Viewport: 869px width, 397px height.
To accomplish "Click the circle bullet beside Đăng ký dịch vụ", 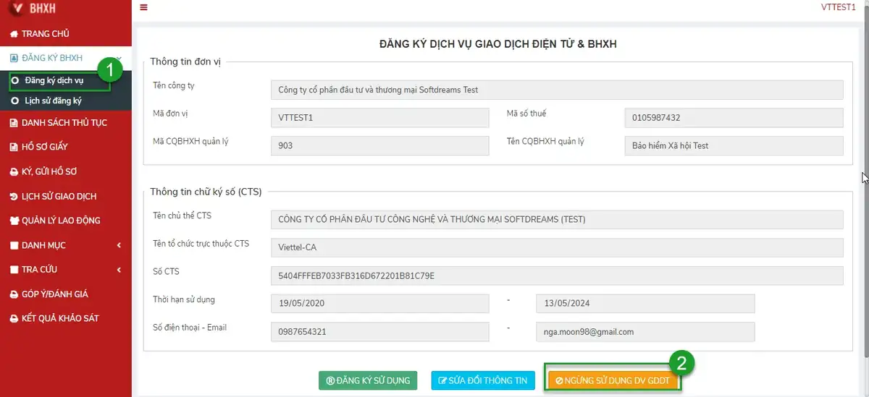I will click(15, 80).
